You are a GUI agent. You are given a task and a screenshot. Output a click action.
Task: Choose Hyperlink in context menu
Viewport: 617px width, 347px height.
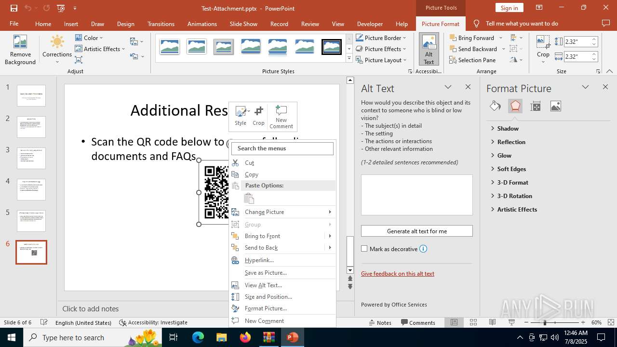click(282, 260)
